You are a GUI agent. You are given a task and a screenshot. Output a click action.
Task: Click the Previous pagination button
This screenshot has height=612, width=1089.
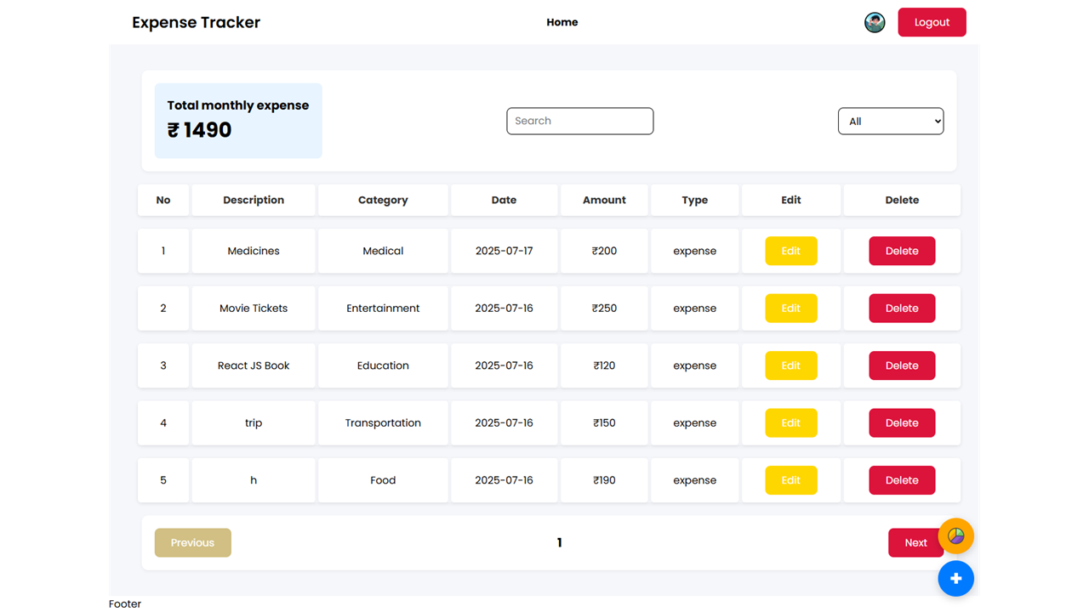pos(192,542)
